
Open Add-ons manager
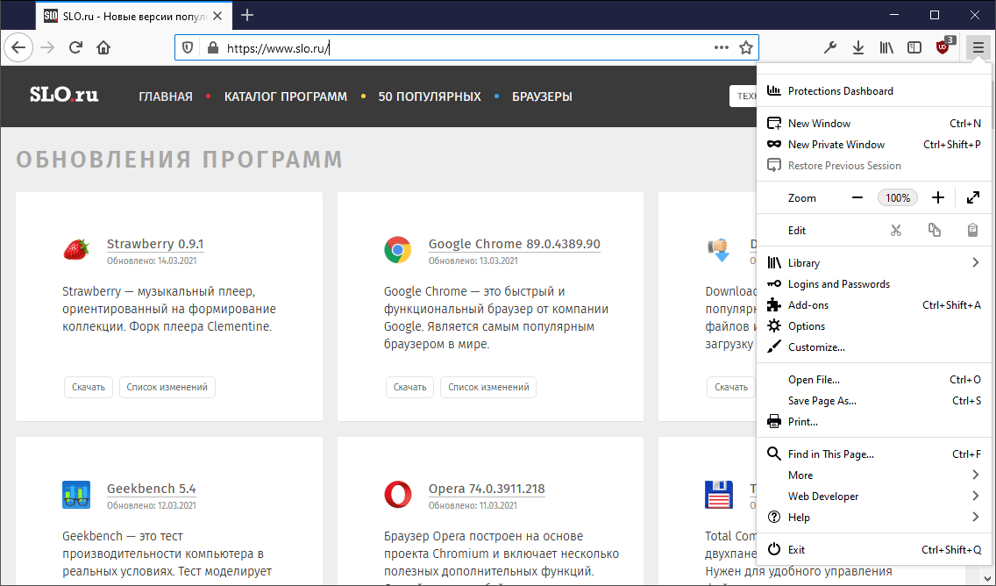click(x=873, y=304)
